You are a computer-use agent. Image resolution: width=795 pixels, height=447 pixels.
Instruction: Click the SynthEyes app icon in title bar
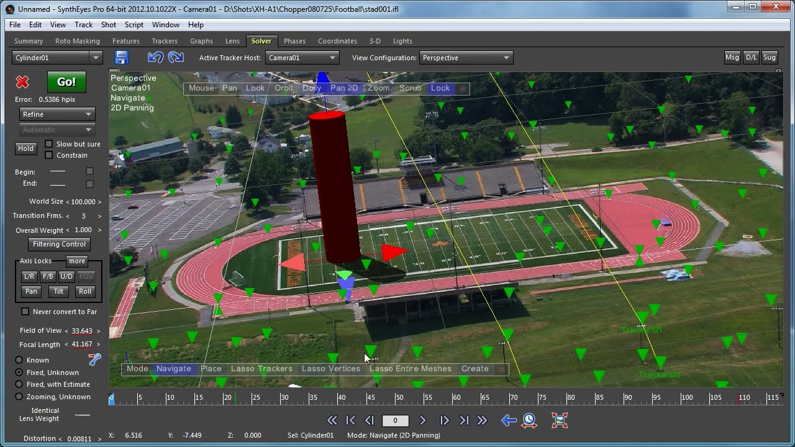(x=9, y=9)
